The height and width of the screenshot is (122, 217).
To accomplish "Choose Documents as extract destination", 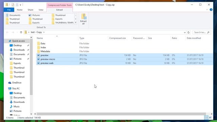I will 13,15.
